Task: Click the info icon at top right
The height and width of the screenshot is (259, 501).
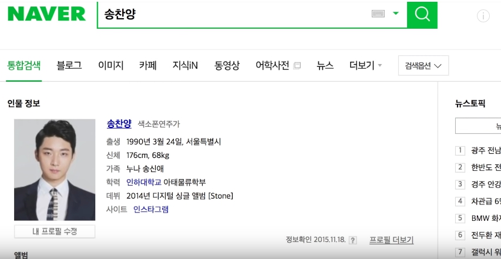Action: click(483, 16)
